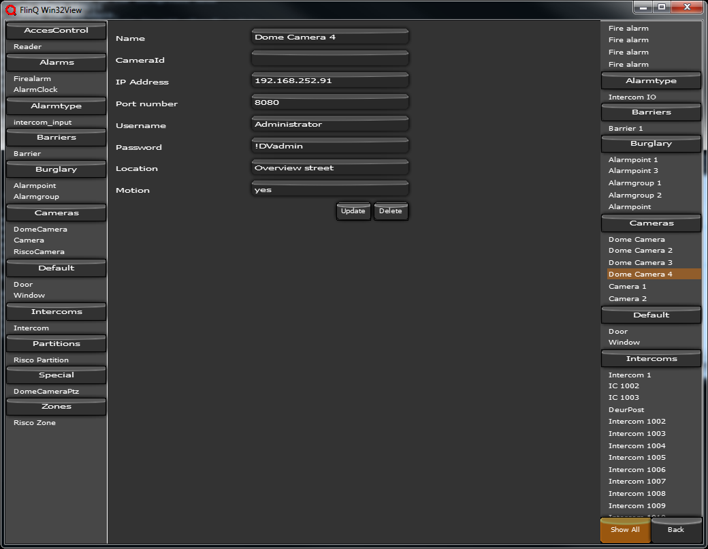This screenshot has height=549, width=708.
Task: Edit the IP Address field
Action: (330, 80)
